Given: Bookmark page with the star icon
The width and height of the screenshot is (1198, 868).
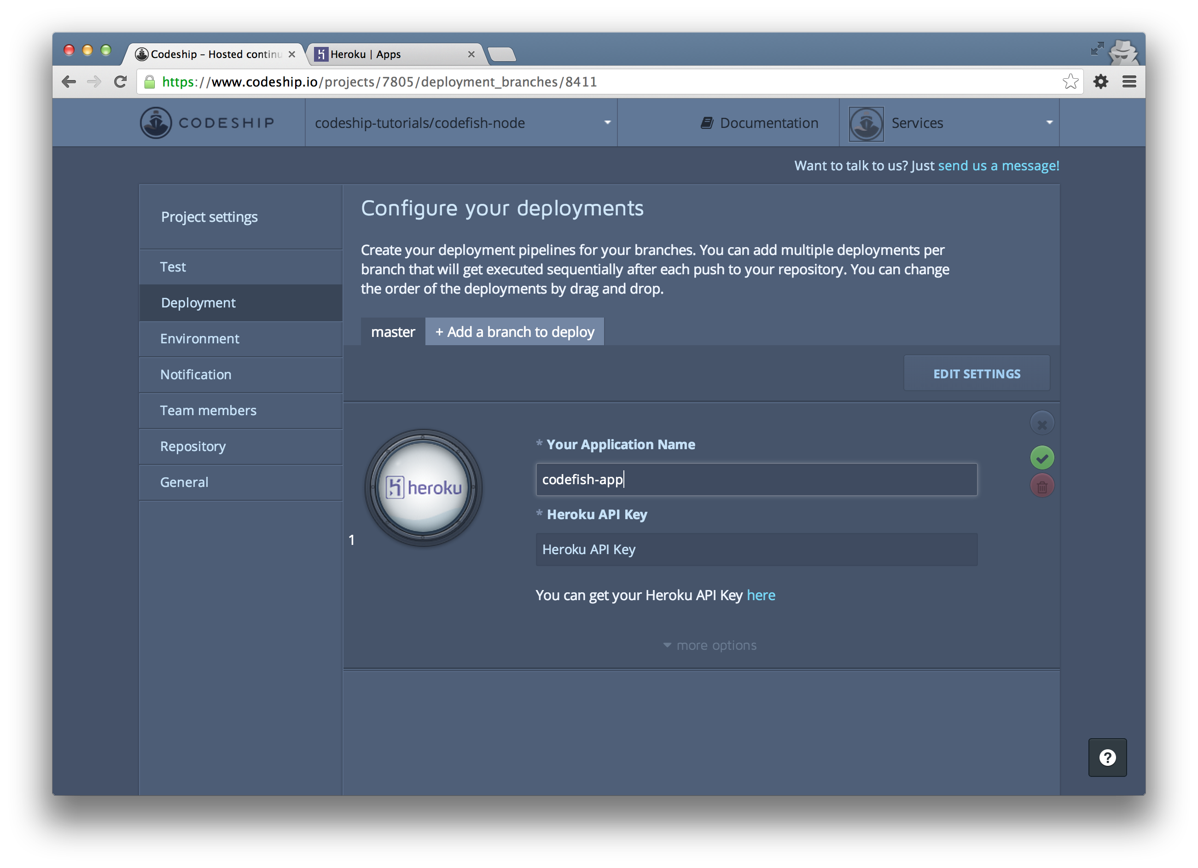Looking at the screenshot, I should [1070, 82].
